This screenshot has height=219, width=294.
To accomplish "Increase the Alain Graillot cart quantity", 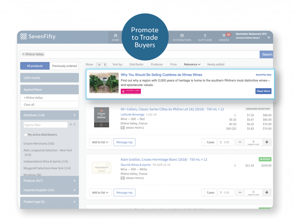I will pyautogui.click(x=267, y=193).
